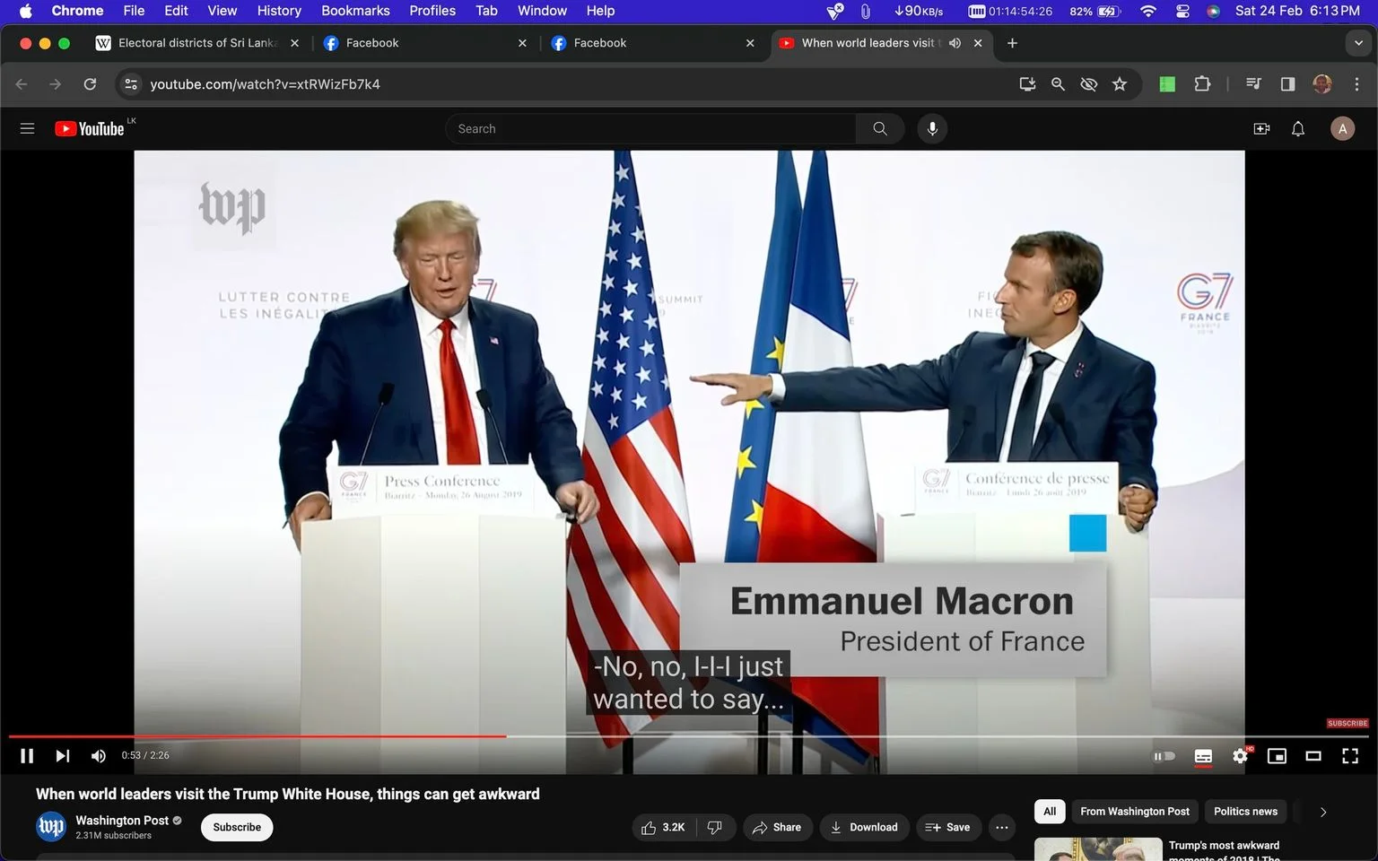Open YouTube notifications bell
The image size is (1378, 861).
point(1297,128)
